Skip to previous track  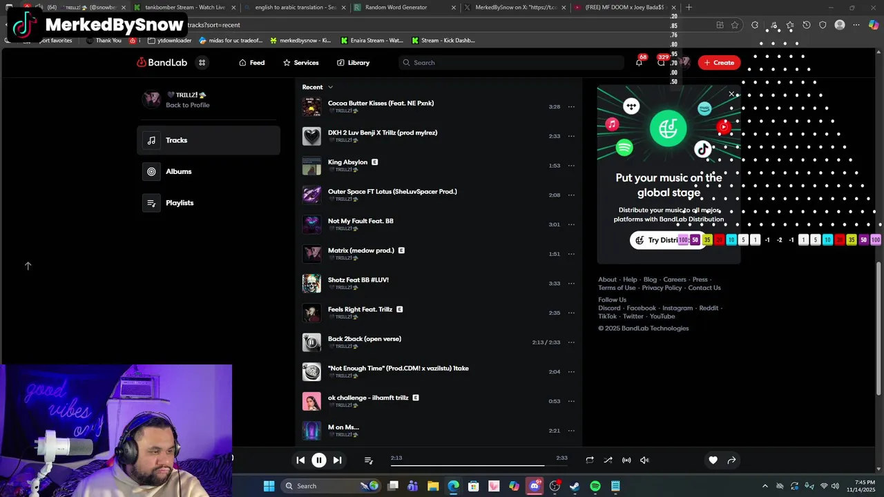300,460
